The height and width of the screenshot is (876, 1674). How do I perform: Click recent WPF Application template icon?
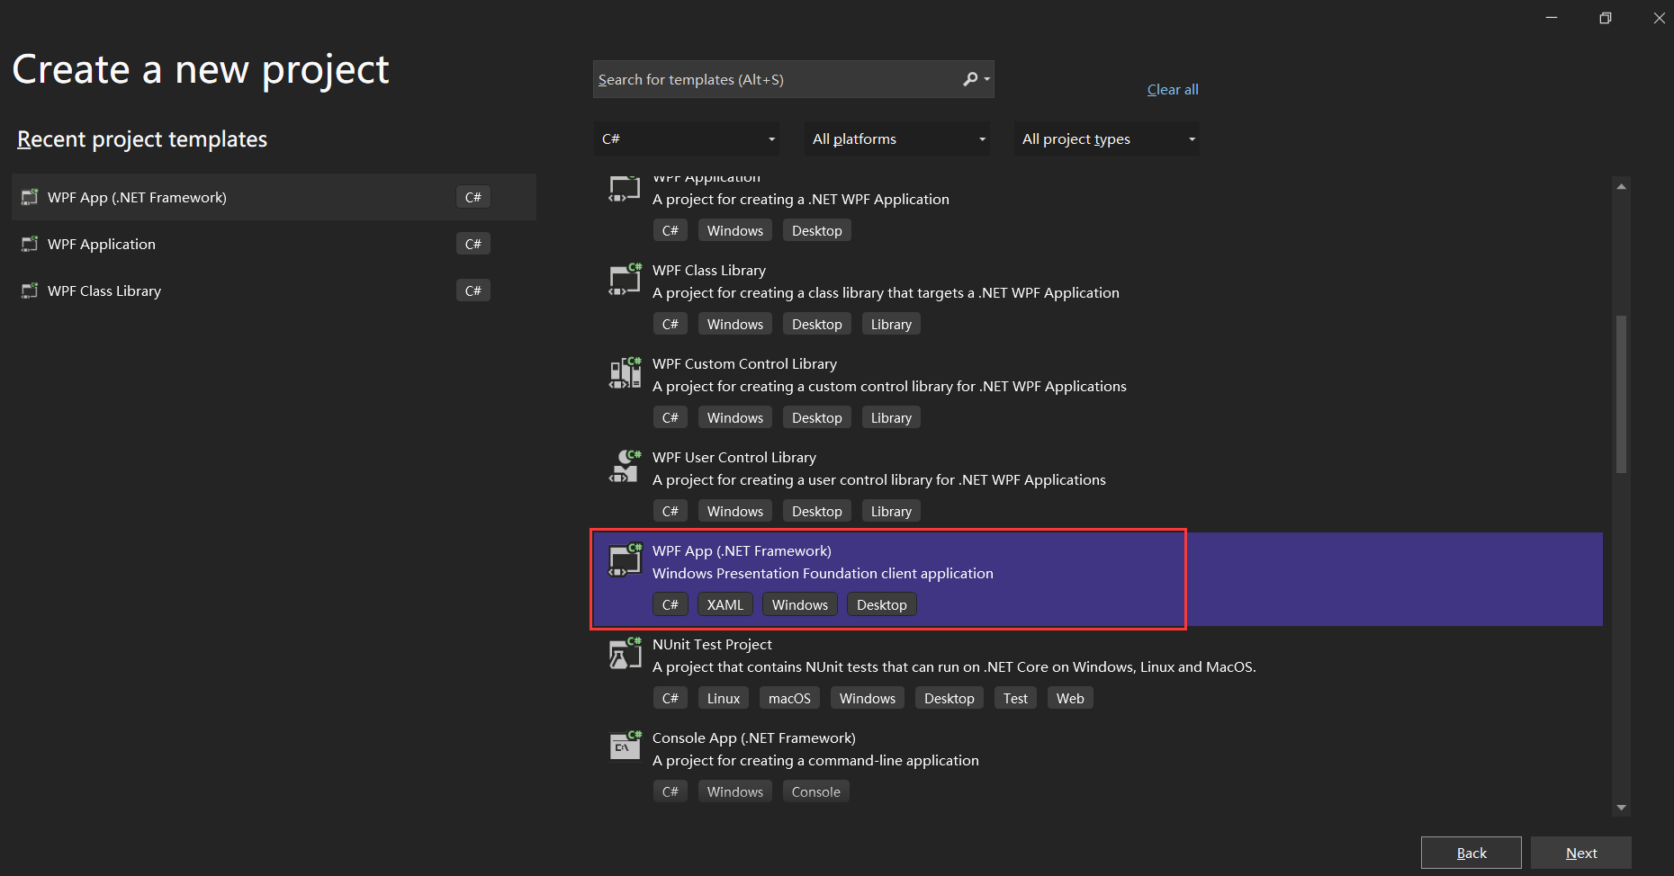point(30,244)
